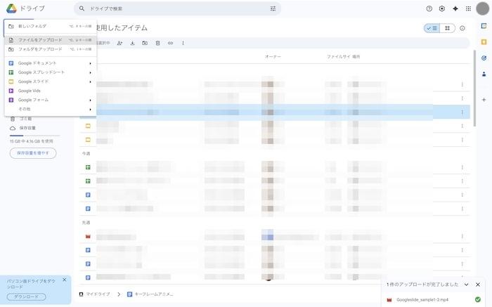492x307 pixels.
Task: Click the green upload complete checkmark
Action: coord(478,299)
